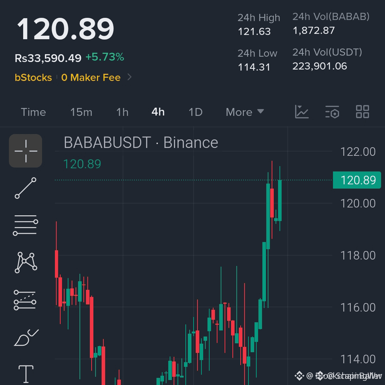This screenshot has width=385, height=385.
Task: Select the brush drawing tool
Action: [26, 338]
